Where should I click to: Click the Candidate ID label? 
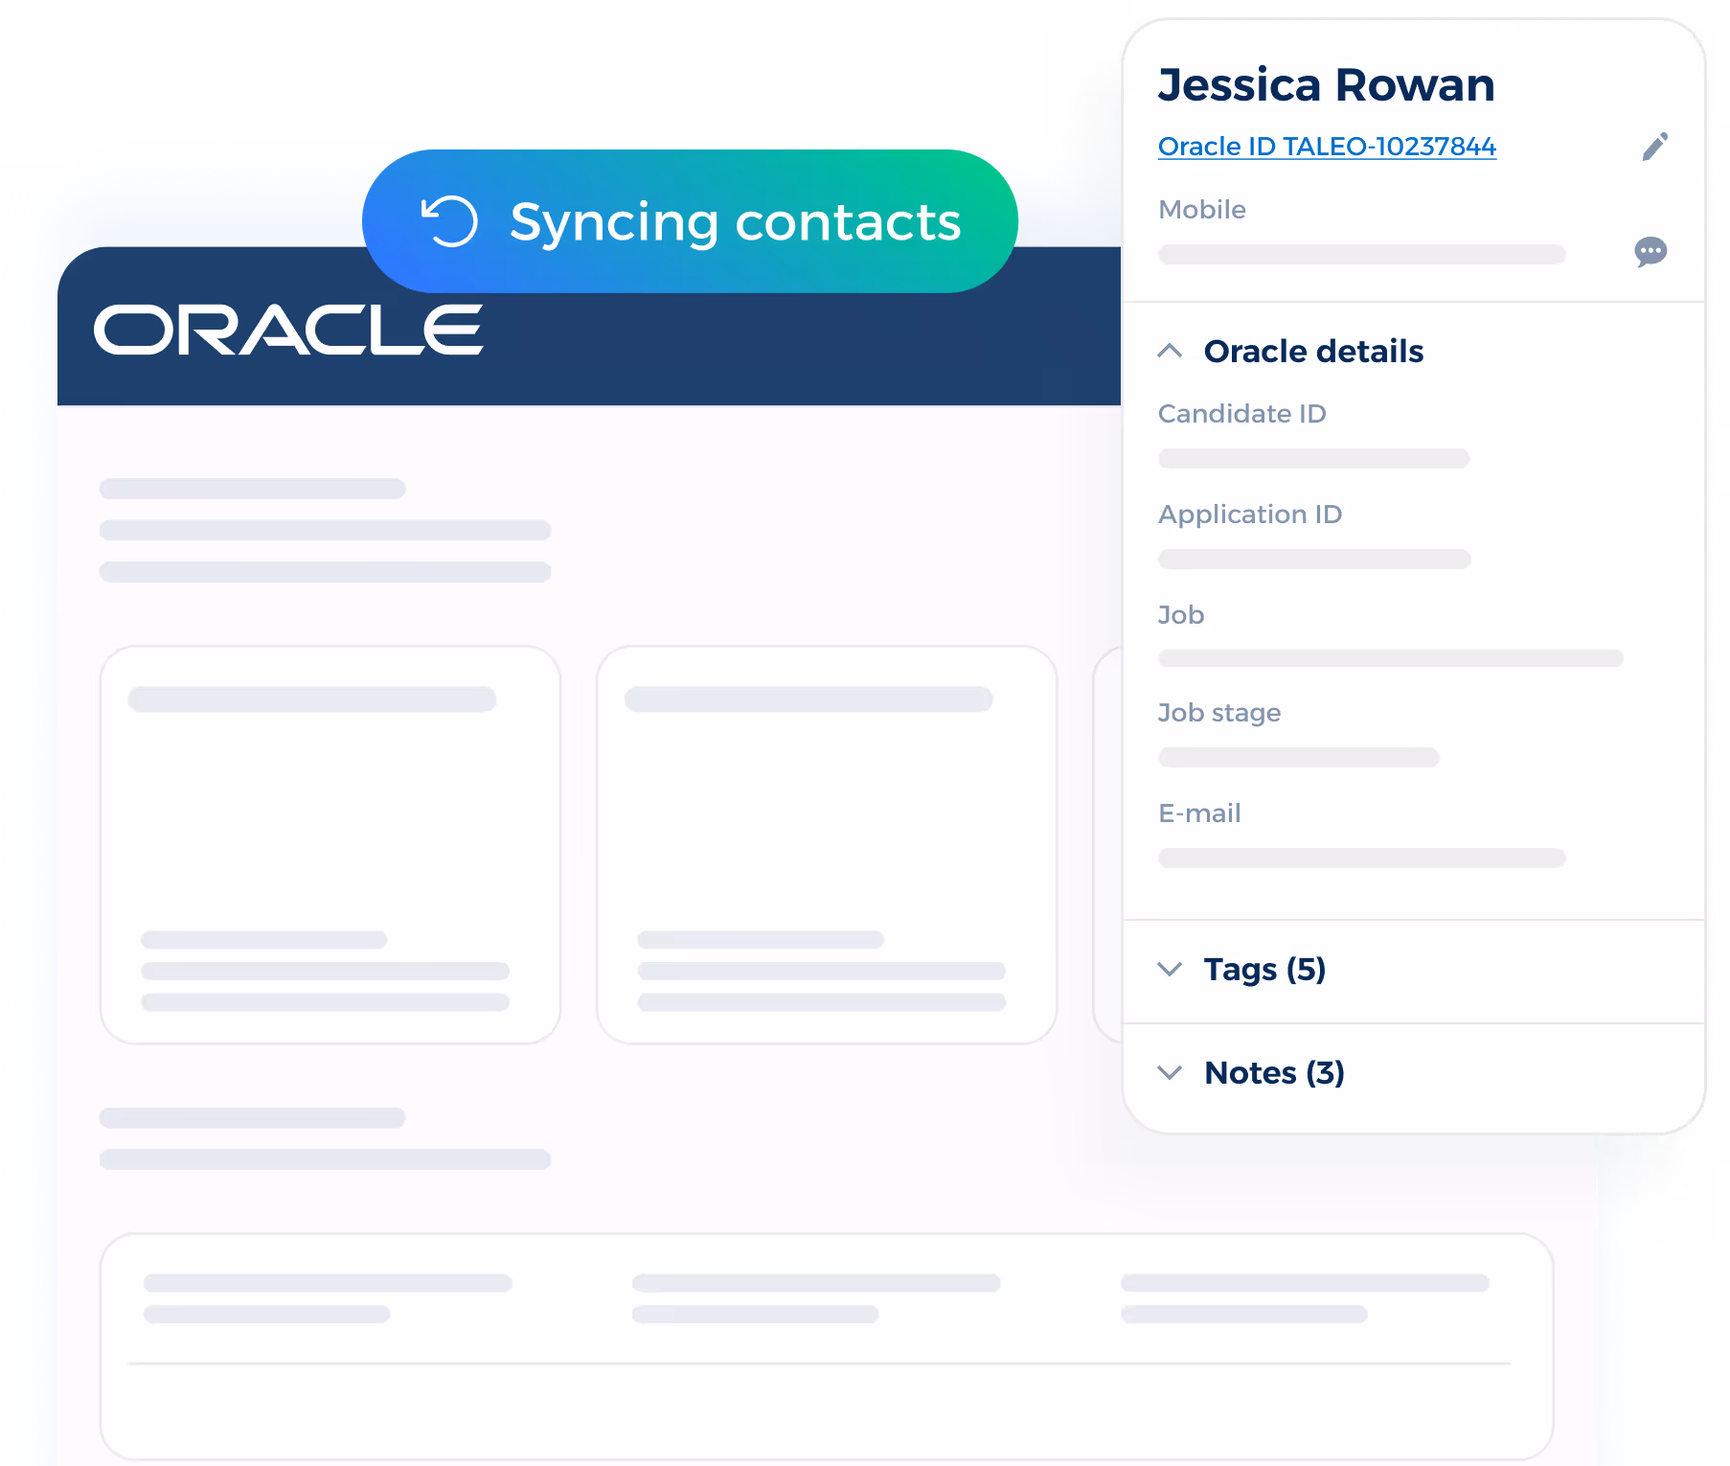(1242, 414)
